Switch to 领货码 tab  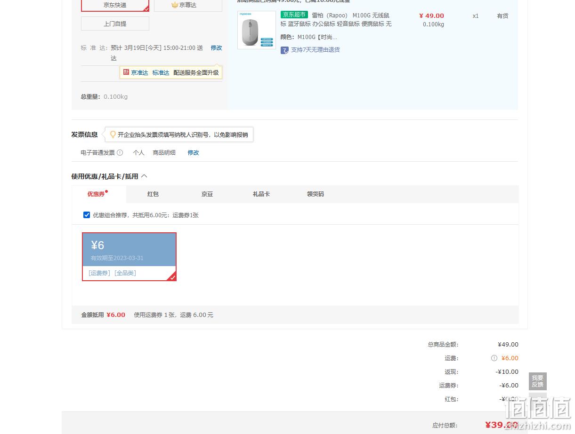[315, 194]
